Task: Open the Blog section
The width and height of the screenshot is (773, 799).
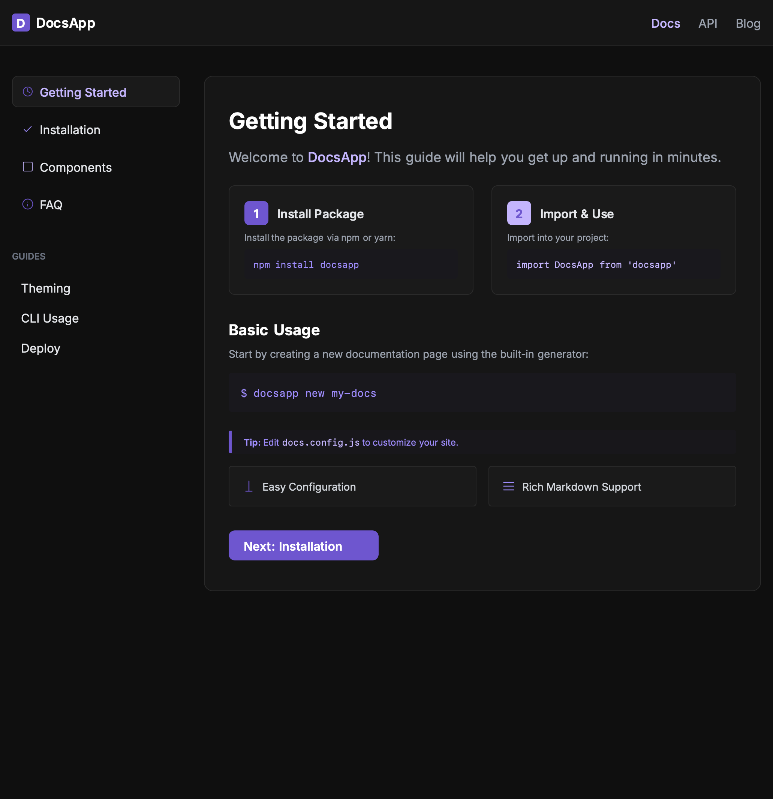Action: [x=748, y=23]
